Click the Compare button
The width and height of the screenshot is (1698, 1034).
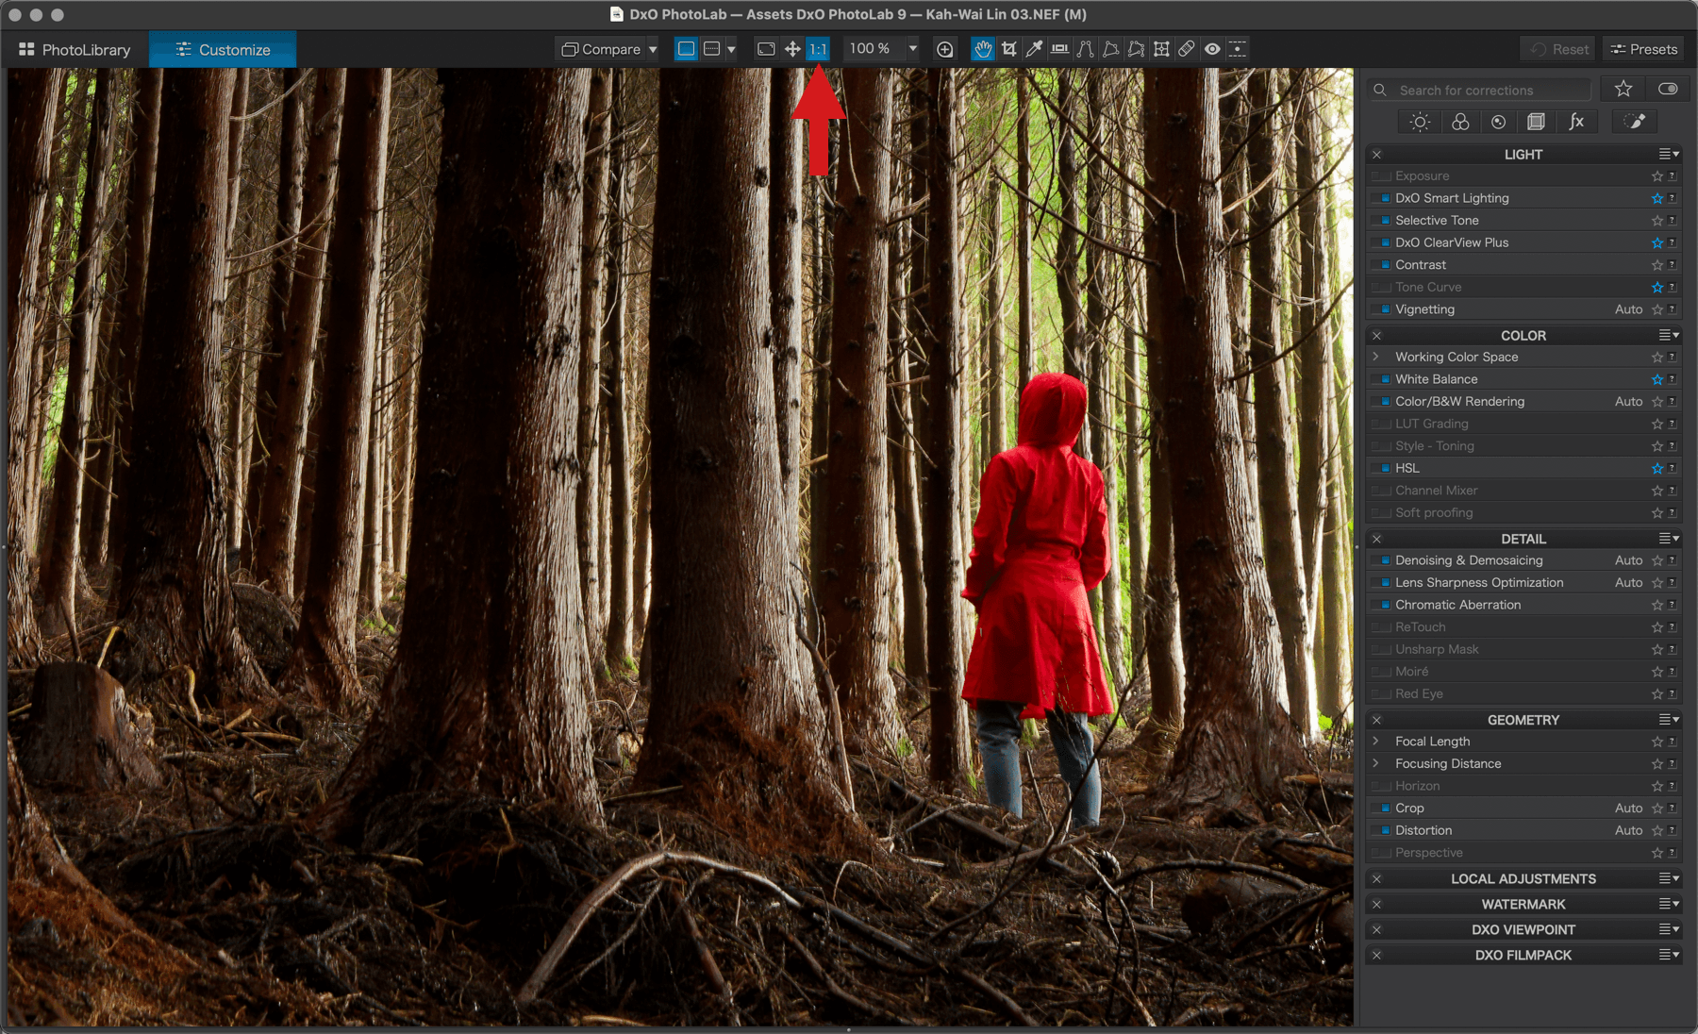point(601,49)
